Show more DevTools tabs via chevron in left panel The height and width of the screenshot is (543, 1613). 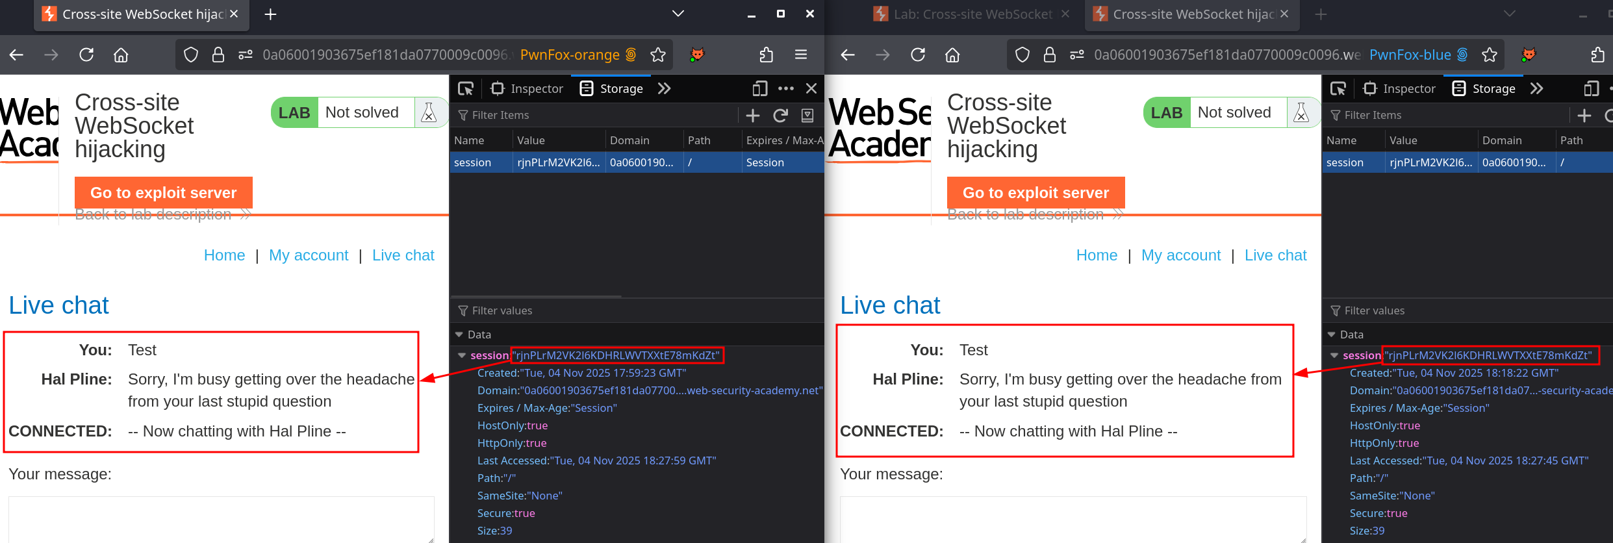(x=664, y=88)
